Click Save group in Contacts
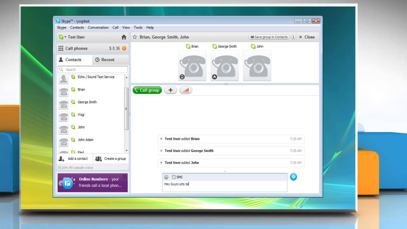Viewport: 407px width, 229px height. click(x=269, y=37)
